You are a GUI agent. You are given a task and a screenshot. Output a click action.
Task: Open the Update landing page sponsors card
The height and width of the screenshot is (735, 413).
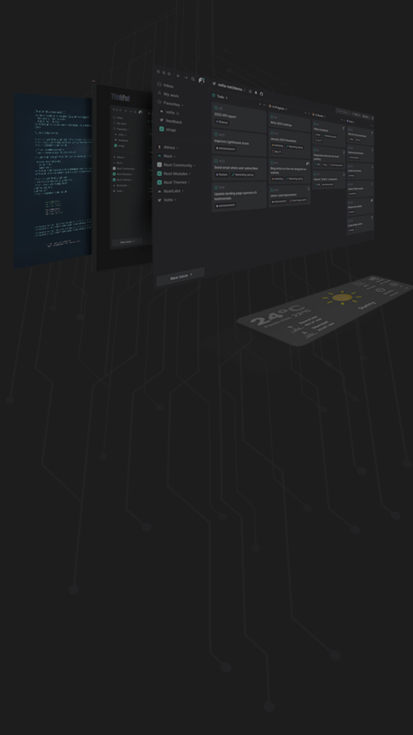239,197
